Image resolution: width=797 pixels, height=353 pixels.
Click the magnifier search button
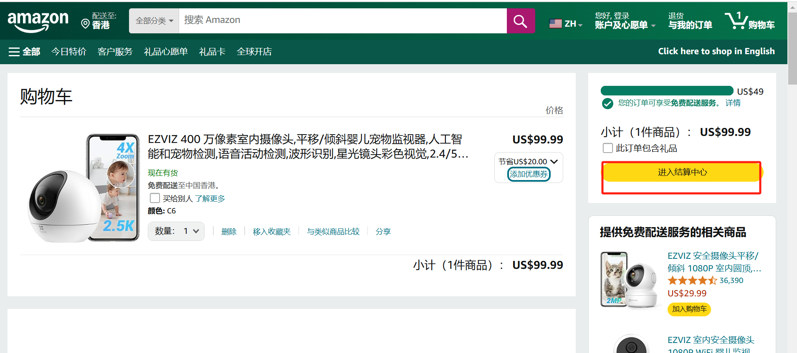521,21
